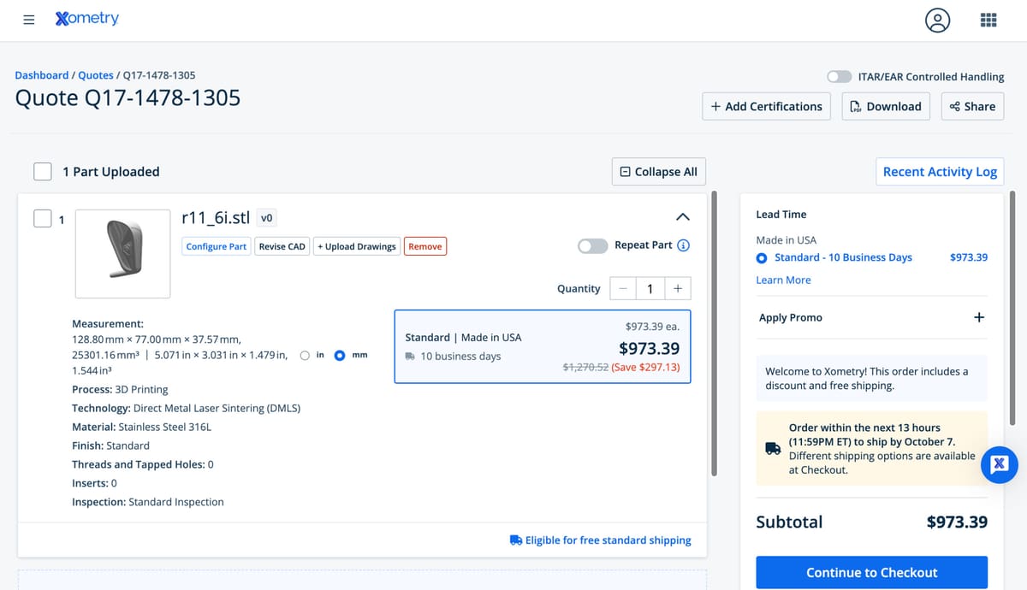The height and width of the screenshot is (590, 1027).
Task: Open the chat widget icon
Action: [999, 465]
